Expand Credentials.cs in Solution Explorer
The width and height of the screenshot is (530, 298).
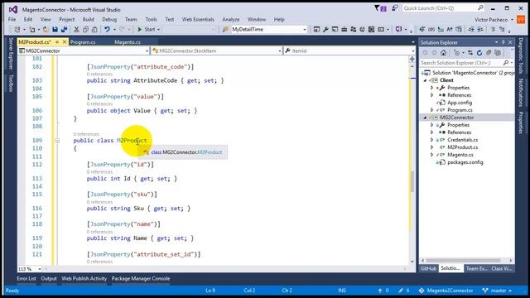[431, 140]
